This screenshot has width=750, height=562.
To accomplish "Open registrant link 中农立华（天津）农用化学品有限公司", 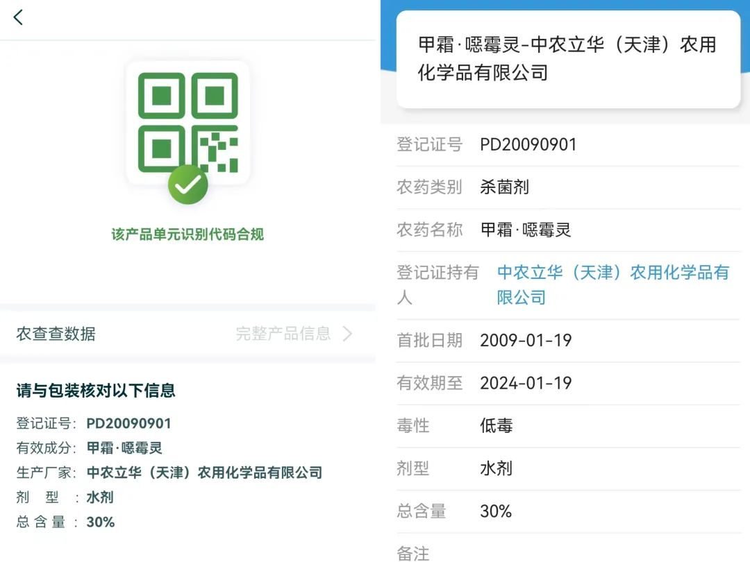I will [x=613, y=285].
